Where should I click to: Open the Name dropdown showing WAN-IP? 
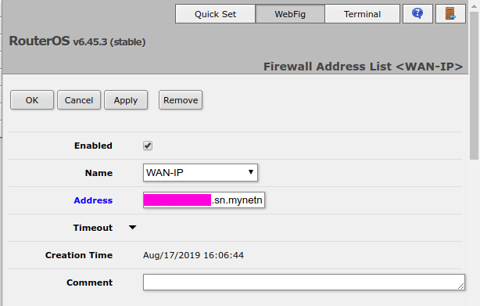pos(200,172)
